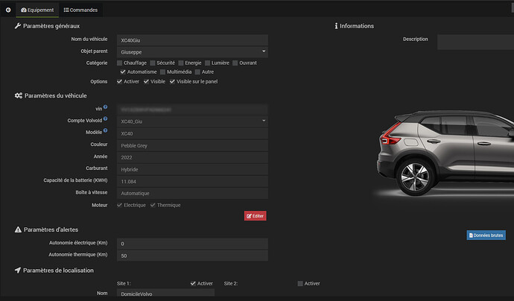Open the Equipement tab
The height and width of the screenshot is (301, 514).
pyautogui.click(x=37, y=10)
